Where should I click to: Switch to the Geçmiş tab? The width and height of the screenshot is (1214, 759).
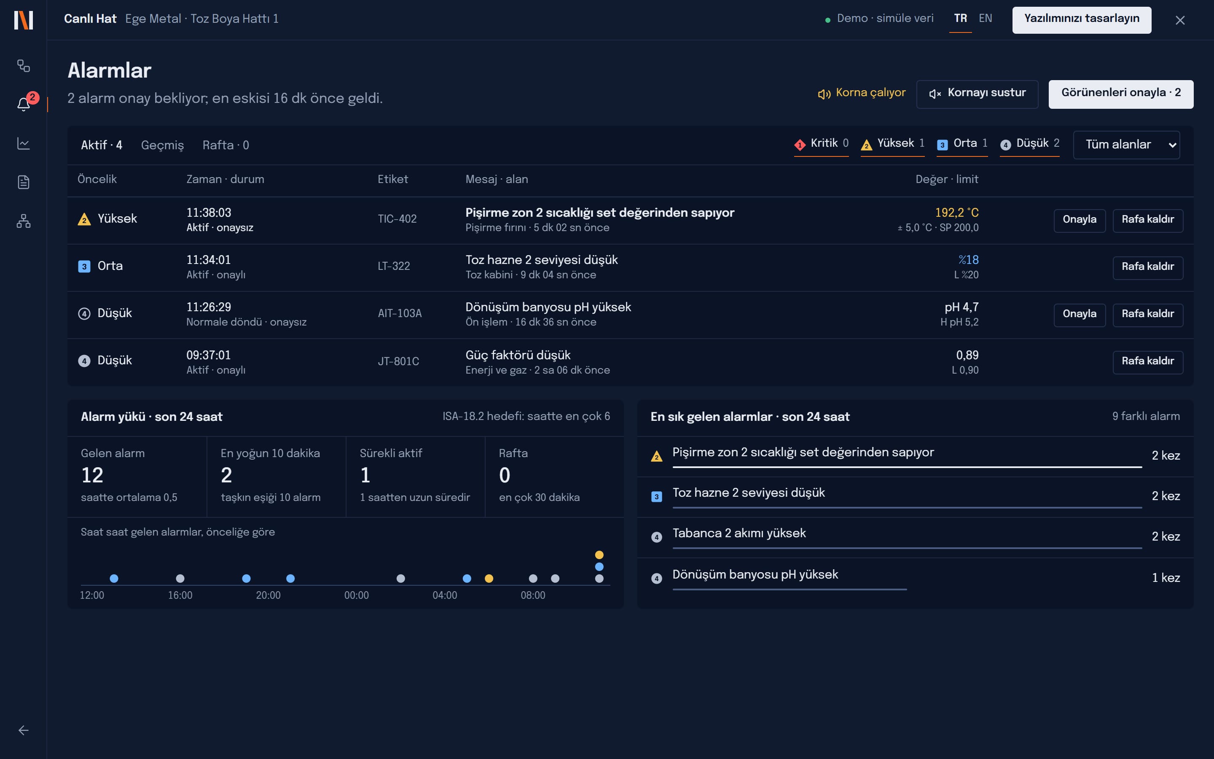(x=163, y=145)
